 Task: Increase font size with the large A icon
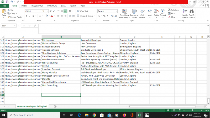(x=50, y=11)
